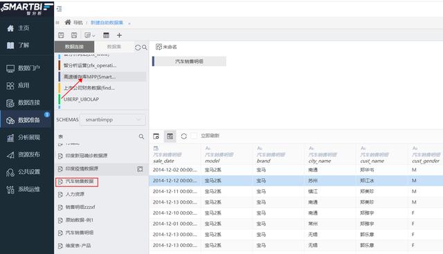Open 公共设置 in the left sidebar
This screenshot has height=254, width=443.
coord(28,172)
